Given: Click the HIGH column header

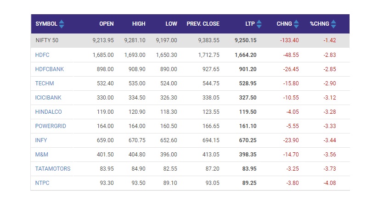Looking at the screenshot, I should tap(139, 24).
